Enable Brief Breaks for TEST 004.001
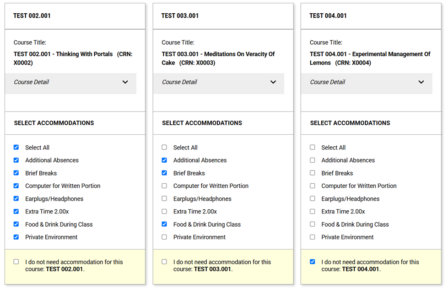Image resolution: width=448 pixels, height=292 pixels. [x=313, y=173]
